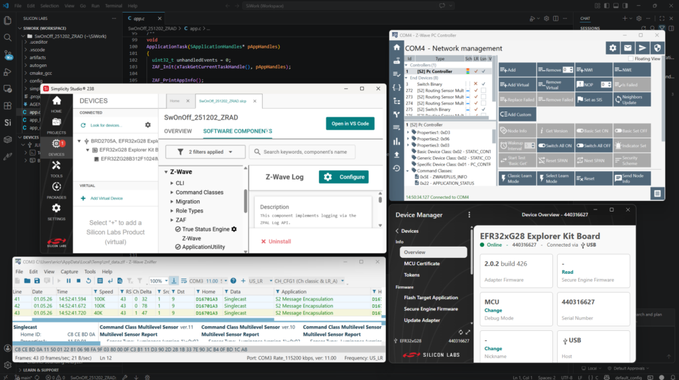Open the 2 filters applied dropdown
This screenshot has width=679, height=380.
click(206, 152)
